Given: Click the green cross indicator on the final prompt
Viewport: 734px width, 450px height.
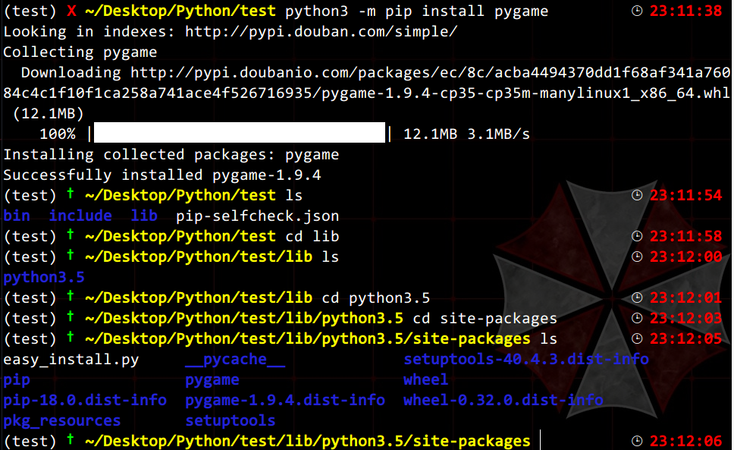Looking at the screenshot, I should point(69,440).
